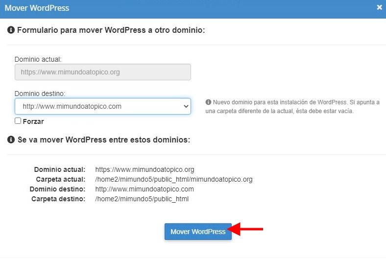Click the bold Dominio actual: summary label

(60, 169)
